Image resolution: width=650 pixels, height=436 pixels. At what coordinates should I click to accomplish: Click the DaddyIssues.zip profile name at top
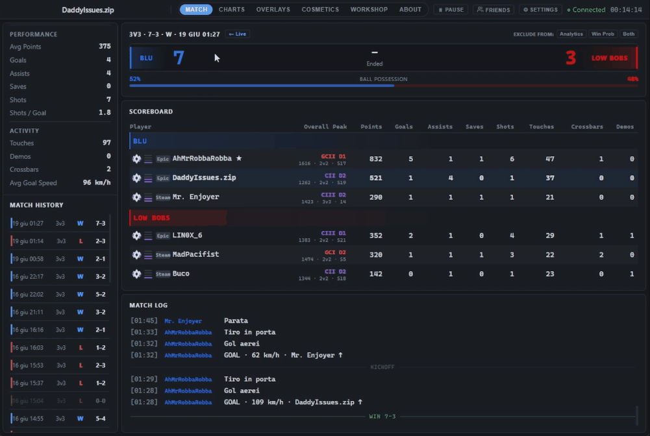(x=88, y=10)
